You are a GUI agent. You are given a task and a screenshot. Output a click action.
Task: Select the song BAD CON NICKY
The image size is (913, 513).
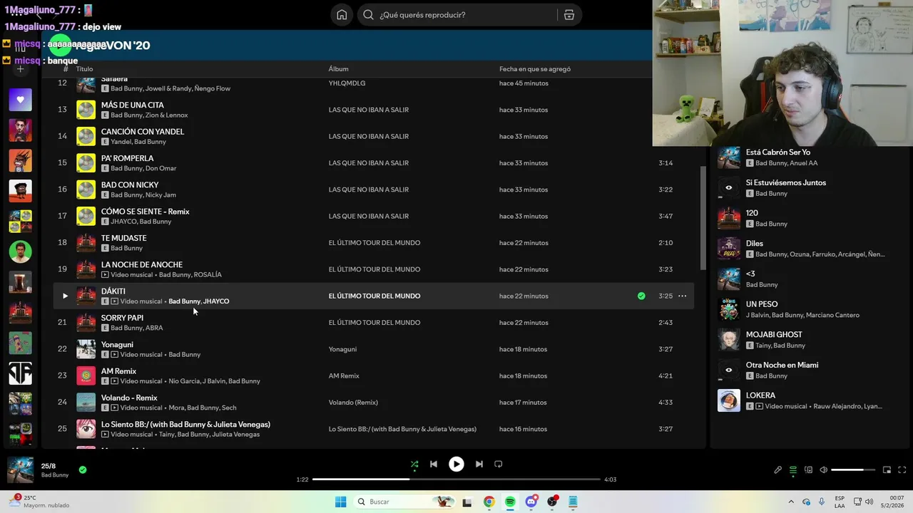(130, 185)
